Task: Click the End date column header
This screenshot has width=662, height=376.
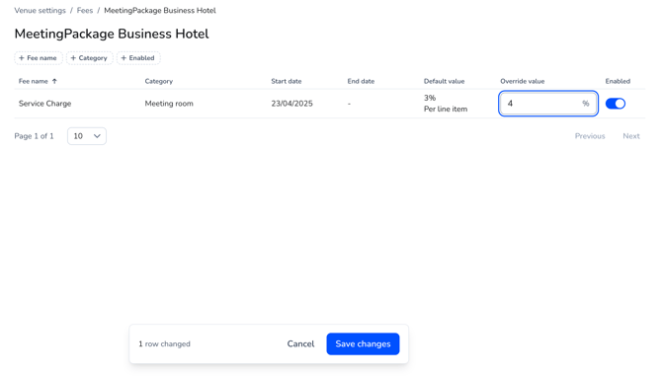Action: [361, 81]
